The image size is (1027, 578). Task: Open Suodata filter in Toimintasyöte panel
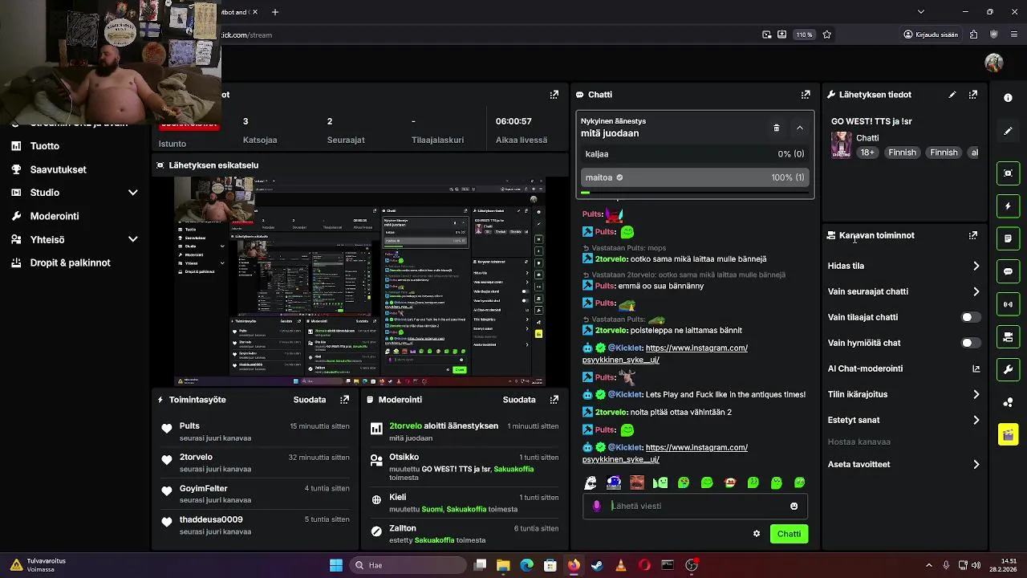[310, 400]
